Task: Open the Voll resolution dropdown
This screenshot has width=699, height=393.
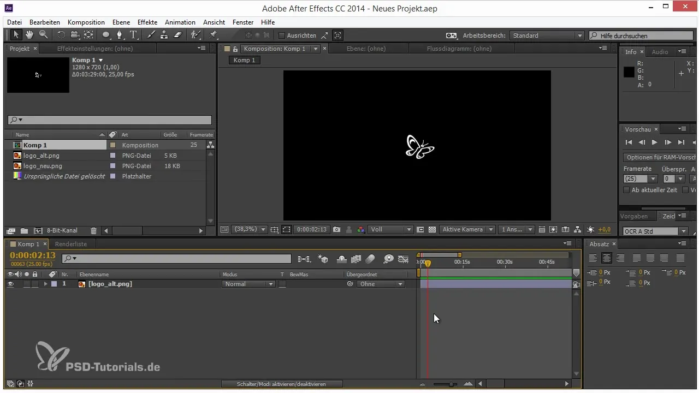Action: click(390, 230)
